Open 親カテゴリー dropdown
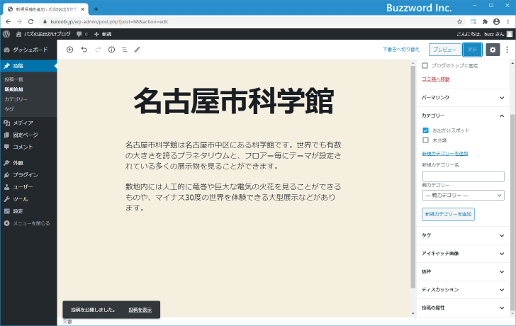 pos(463,196)
